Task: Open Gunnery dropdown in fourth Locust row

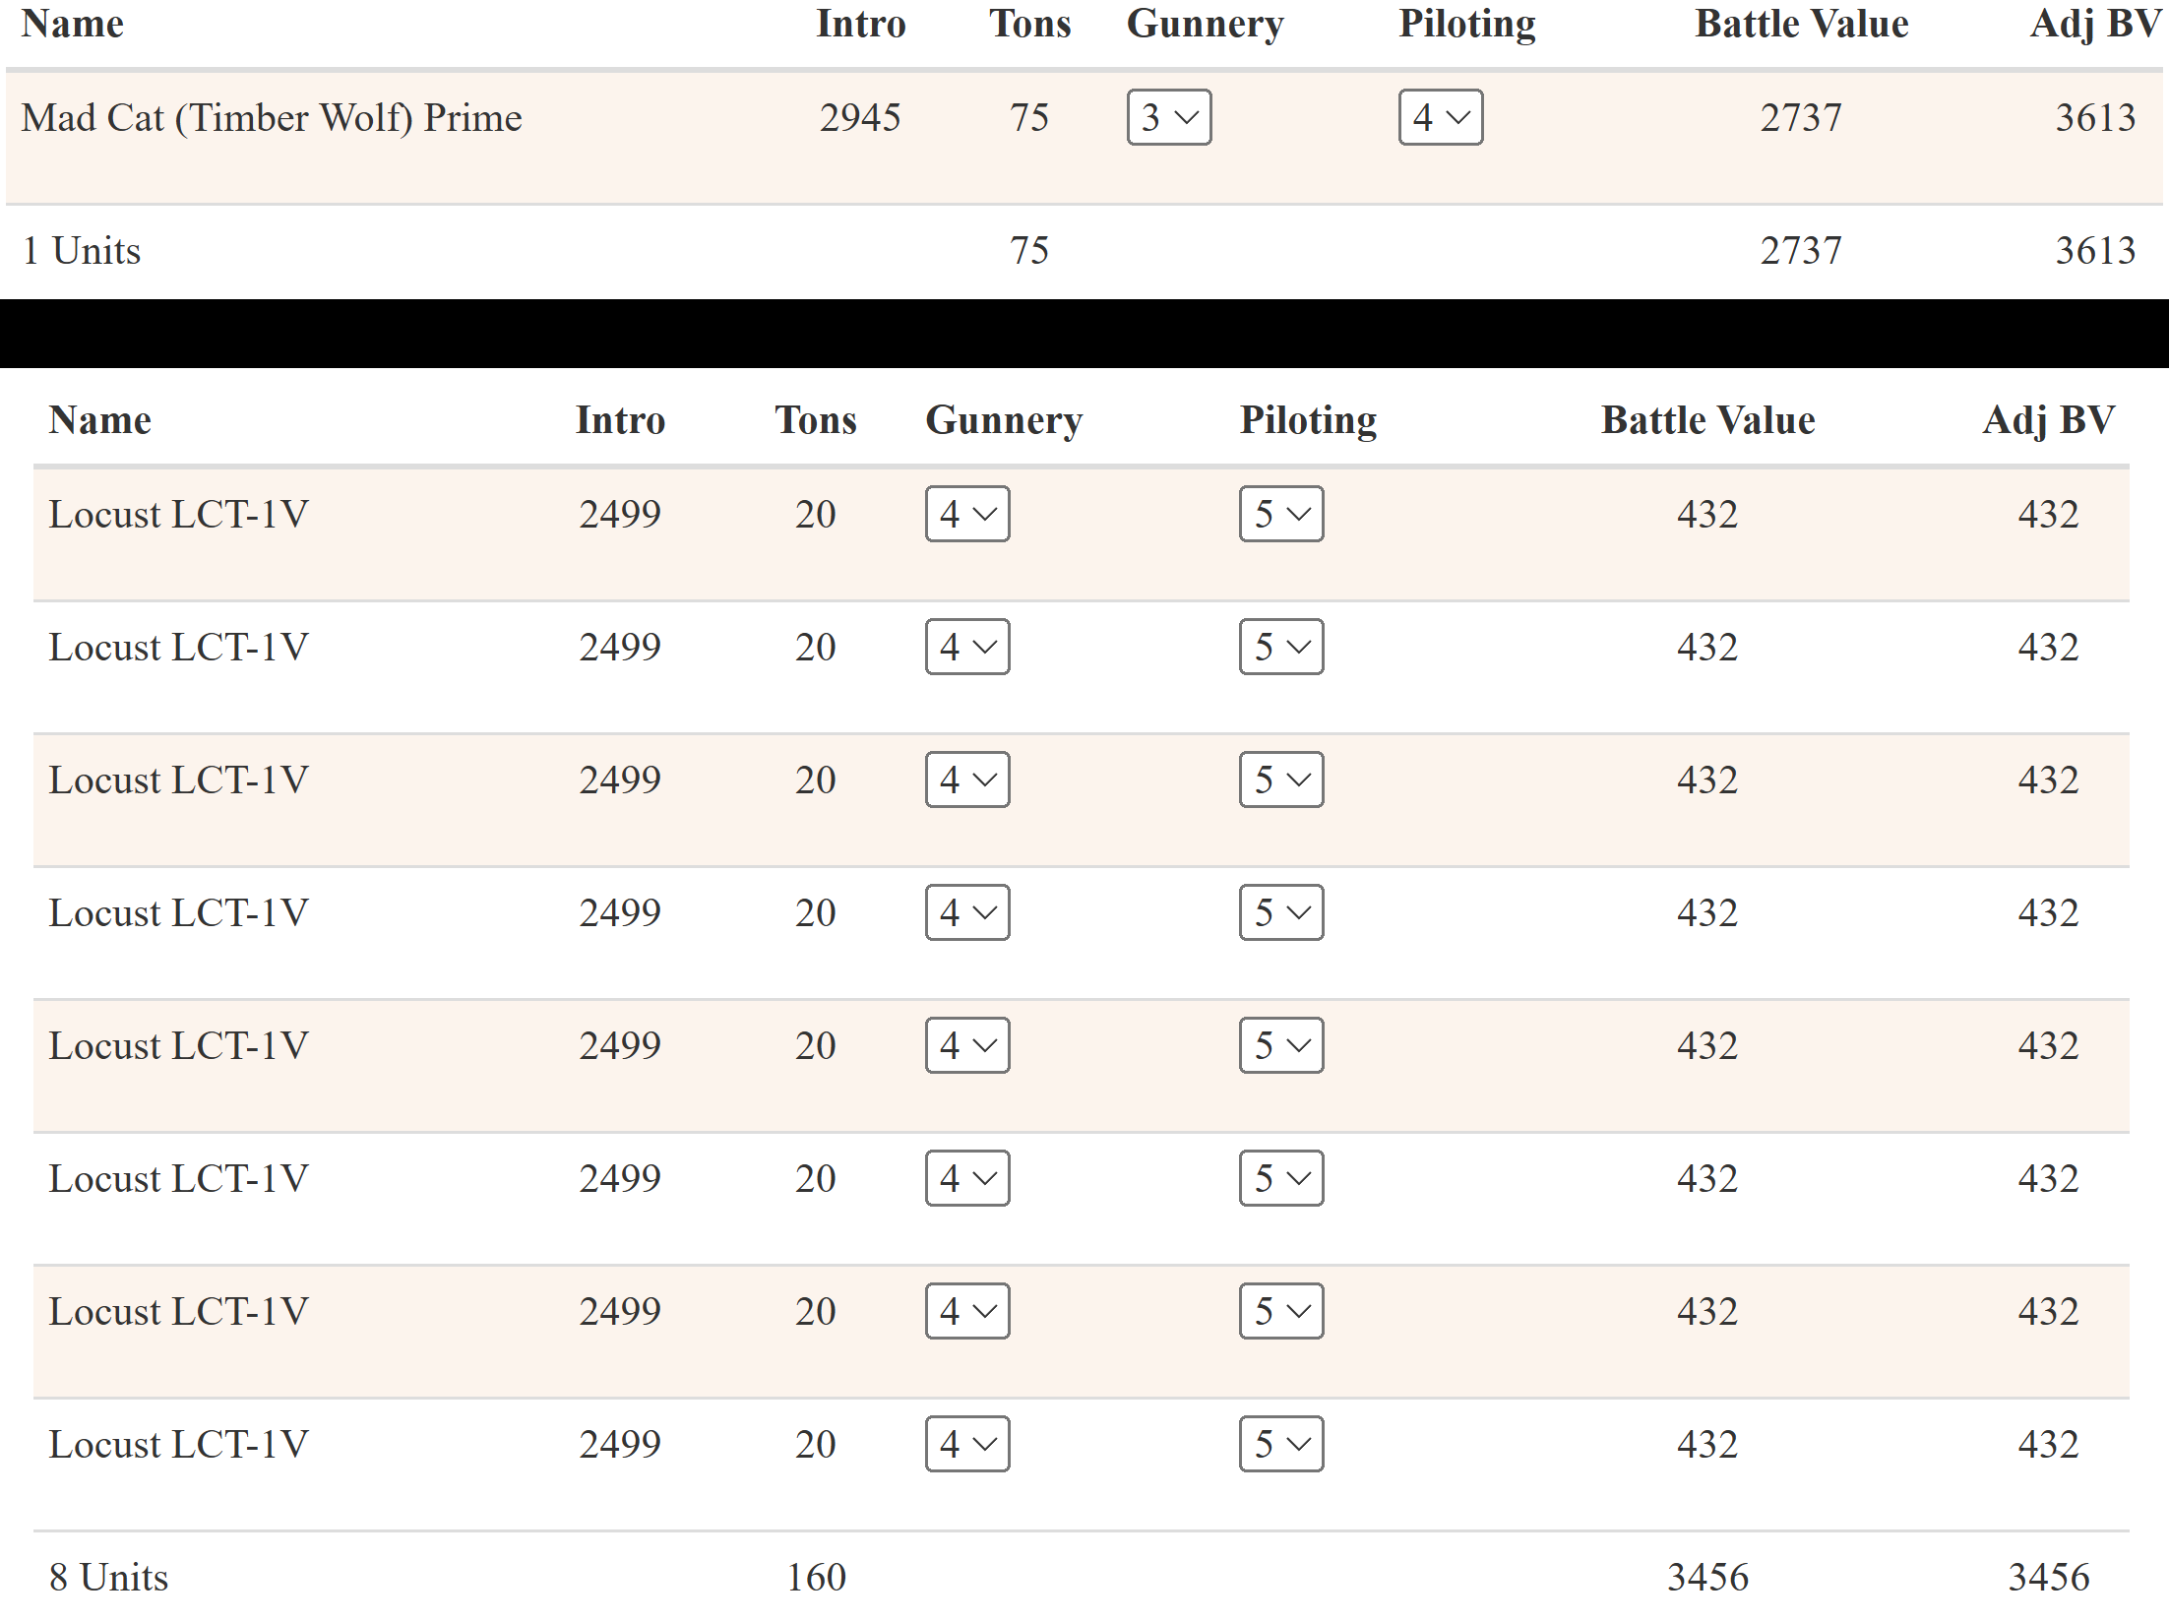Action: click(967, 912)
